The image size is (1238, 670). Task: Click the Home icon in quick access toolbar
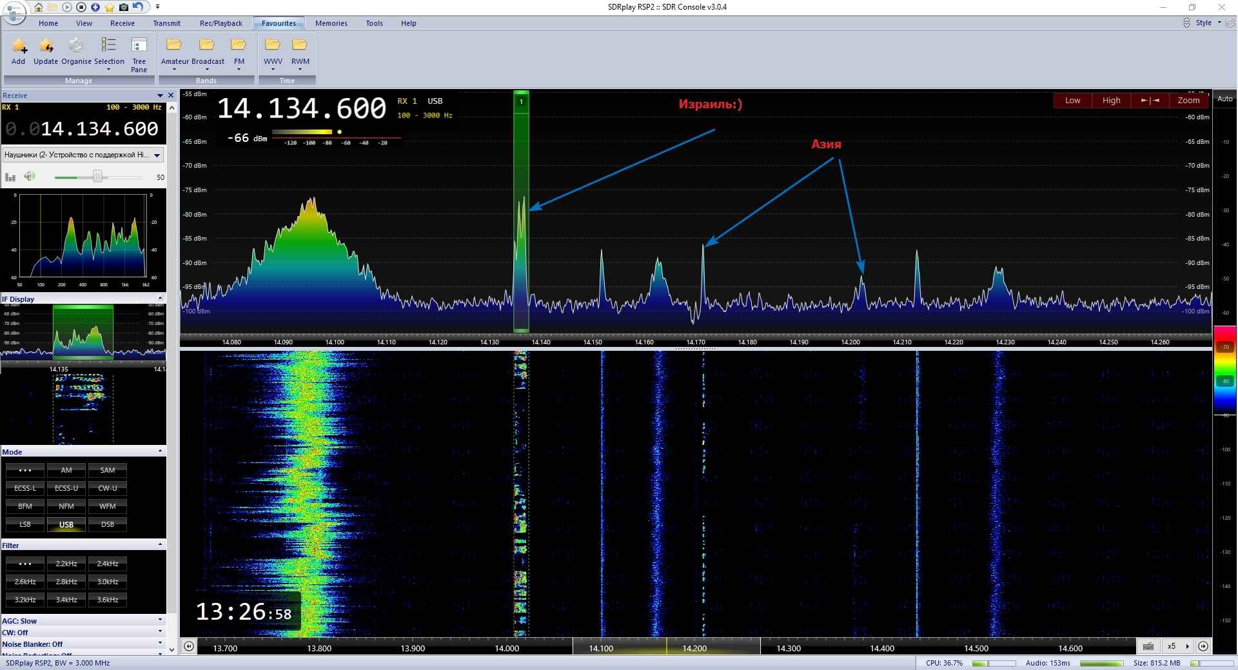click(39, 7)
